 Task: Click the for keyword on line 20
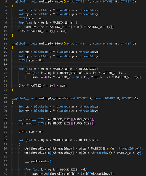coord(21,69)
